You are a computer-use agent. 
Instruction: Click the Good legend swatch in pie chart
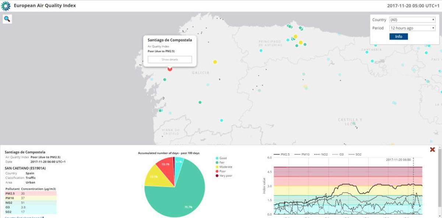pos(217,158)
